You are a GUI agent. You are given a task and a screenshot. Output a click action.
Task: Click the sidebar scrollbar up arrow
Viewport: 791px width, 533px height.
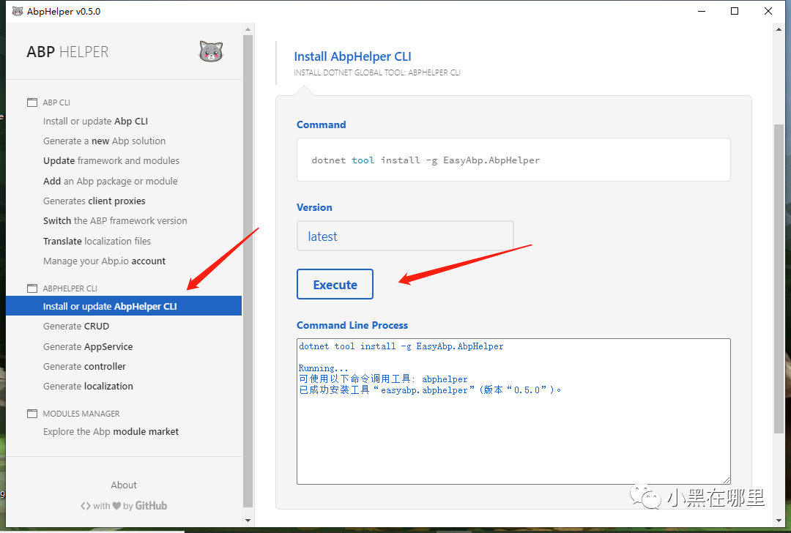(x=248, y=29)
